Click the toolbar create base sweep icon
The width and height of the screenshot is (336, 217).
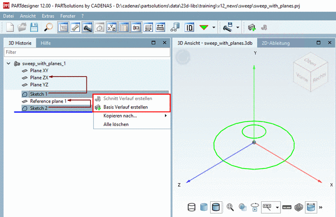tap(252, 27)
